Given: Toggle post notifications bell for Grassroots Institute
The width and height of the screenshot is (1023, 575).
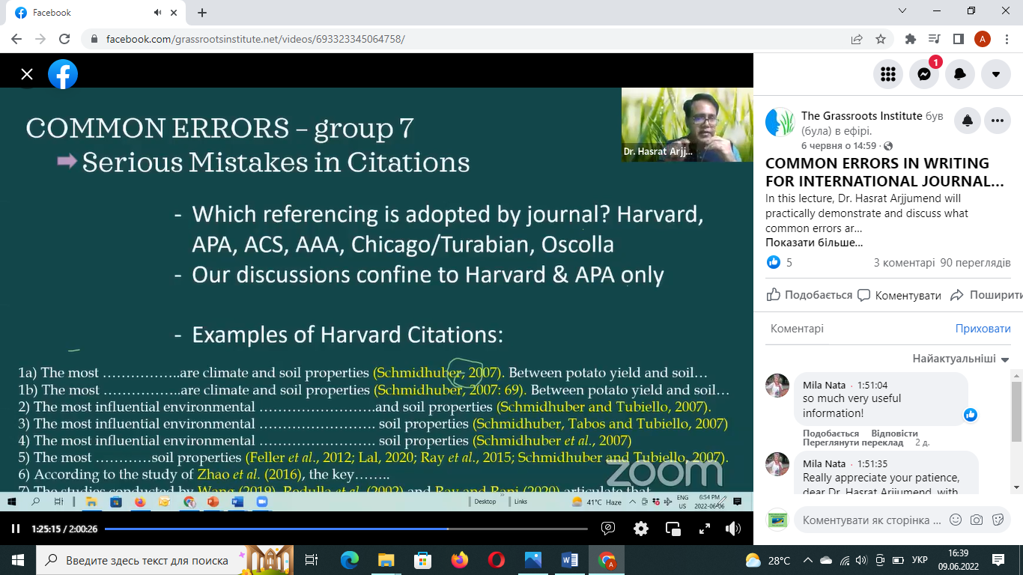Looking at the screenshot, I should [x=968, y=121].
